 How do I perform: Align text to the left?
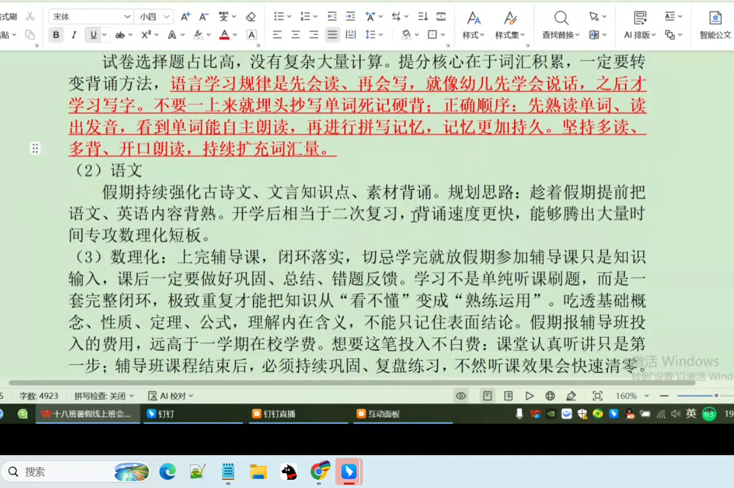point(277,35)
